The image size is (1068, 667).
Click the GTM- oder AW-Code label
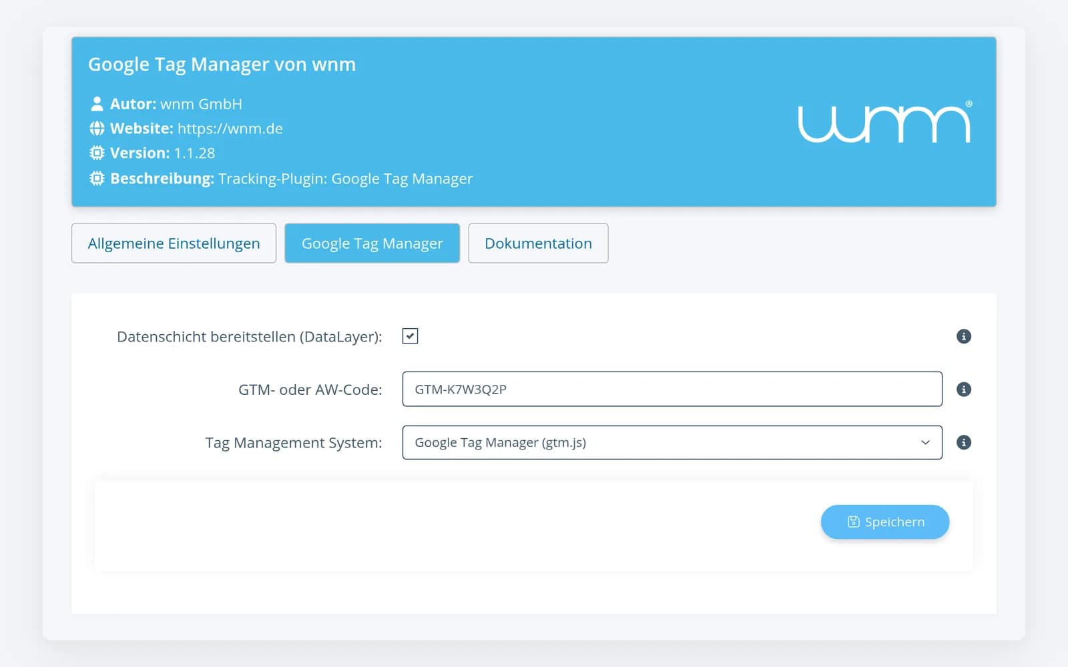point(310,390)
